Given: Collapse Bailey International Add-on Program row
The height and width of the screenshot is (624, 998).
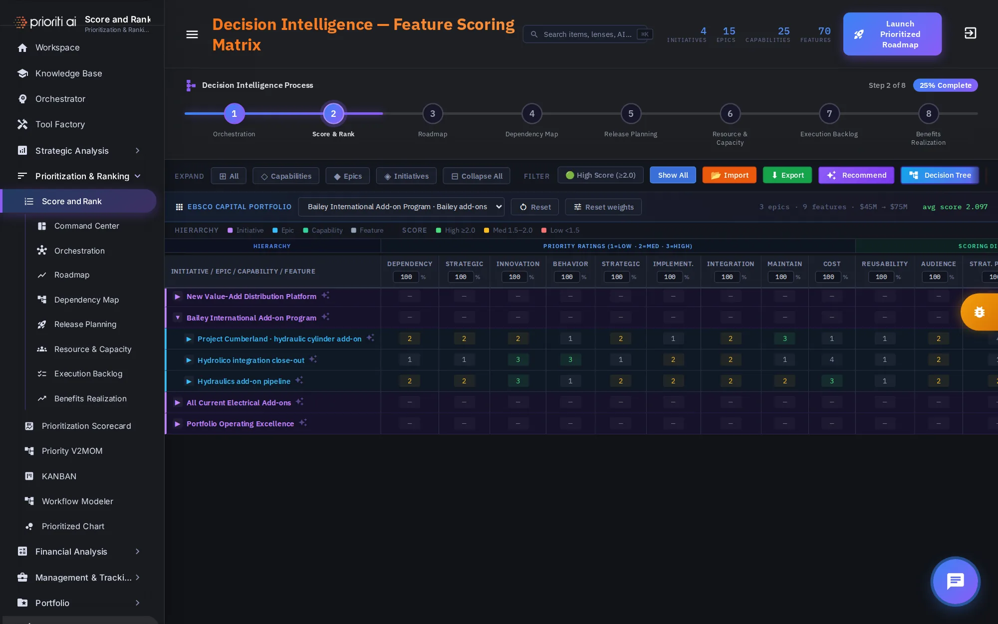Looking at the screenshot, I should [x=177, y=317].
